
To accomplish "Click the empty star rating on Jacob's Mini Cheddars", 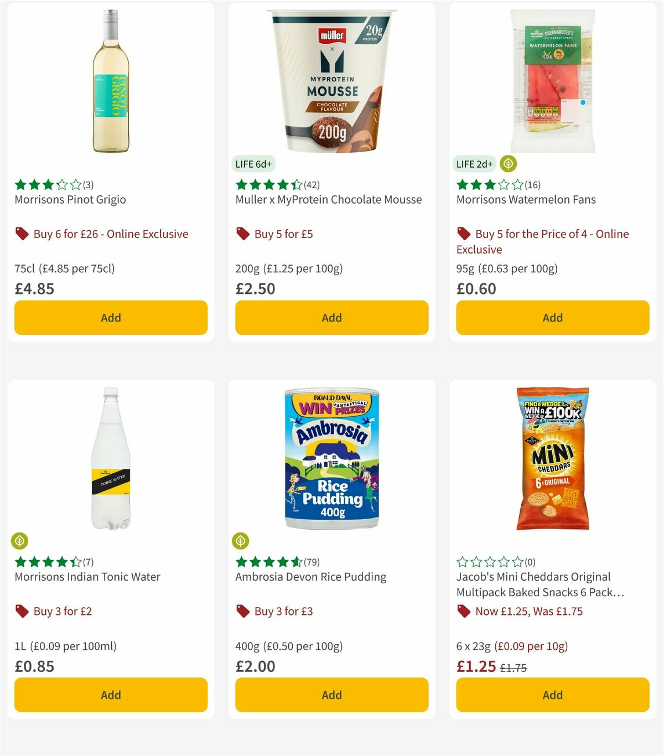I will [489, 562].
